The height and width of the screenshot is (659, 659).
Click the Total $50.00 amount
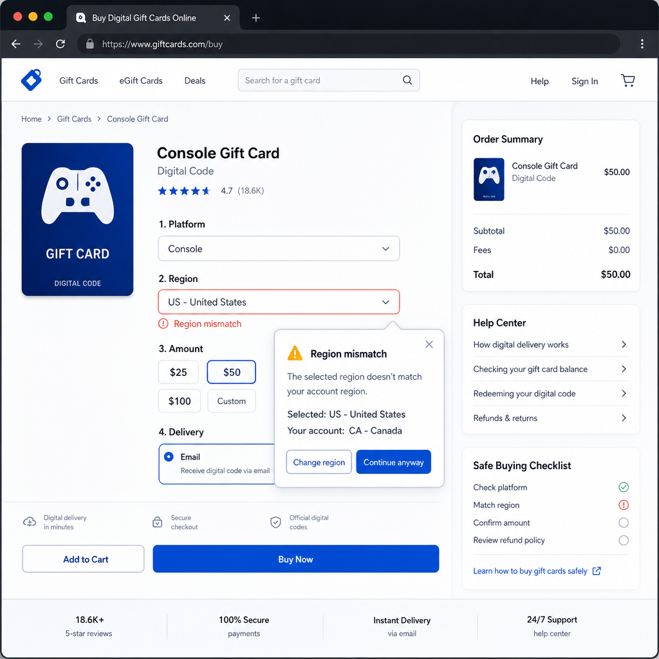[x=615, y=274]
